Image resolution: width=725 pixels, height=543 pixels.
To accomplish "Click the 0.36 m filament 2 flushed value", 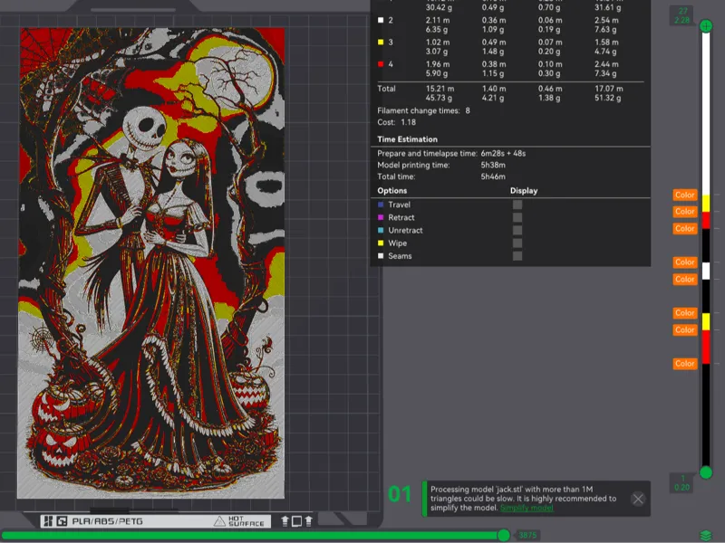I will [494, 20].
